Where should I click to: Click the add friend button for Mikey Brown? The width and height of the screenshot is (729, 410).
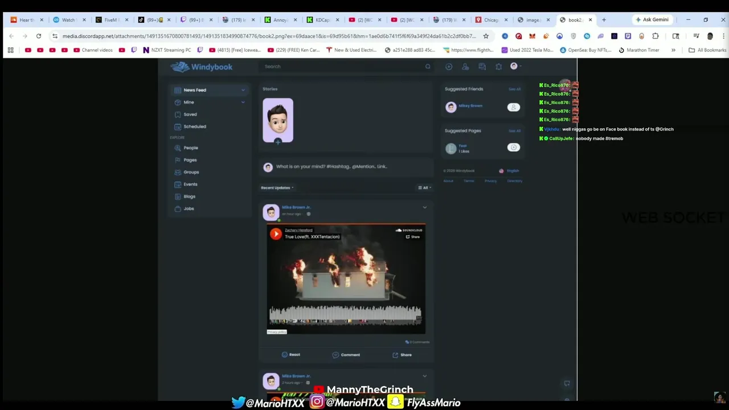coord(514,107)
